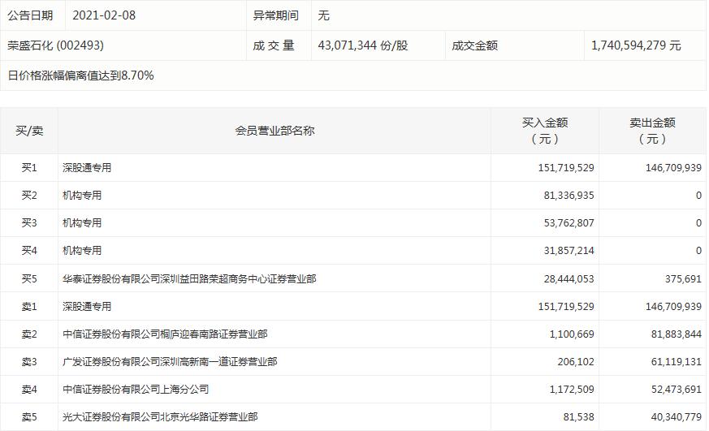
Task: Click the 日价格涨幅偏离值达到8.70% reason text
Action: pos(80,75)
